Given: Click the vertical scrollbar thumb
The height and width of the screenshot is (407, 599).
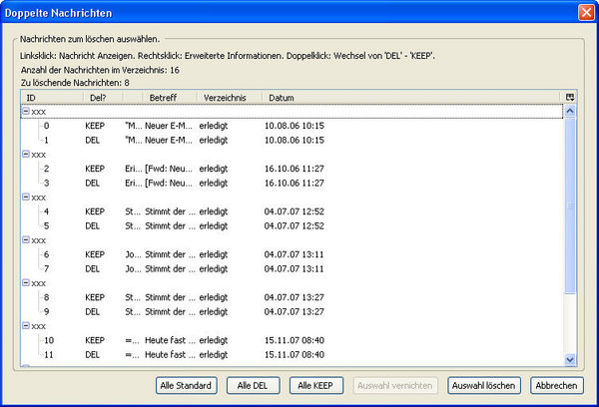Looking at the screenshot, I should click(x=570, y=205).
